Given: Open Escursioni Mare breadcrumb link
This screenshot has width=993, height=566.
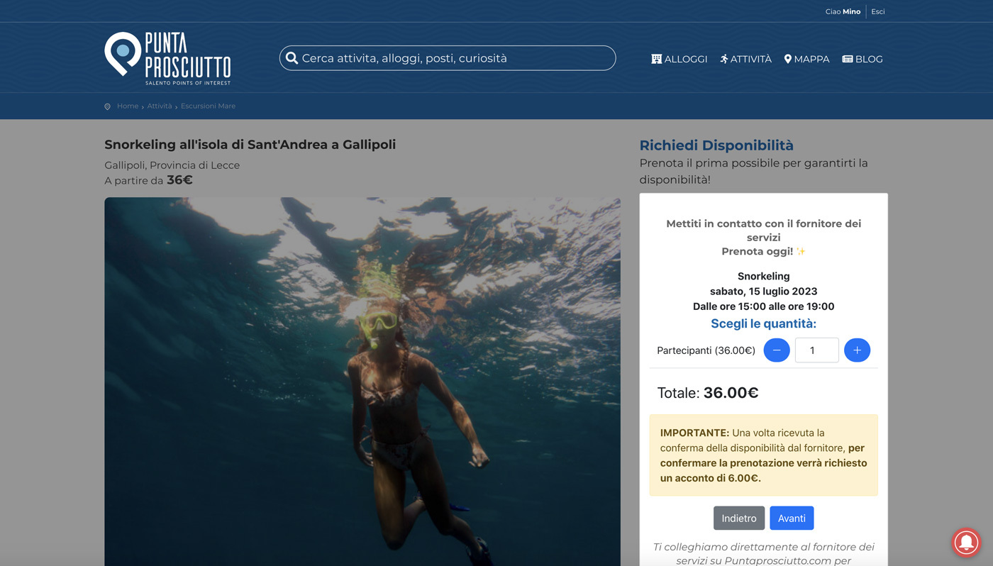Looking at the screenshot, I should coord(208,106).
